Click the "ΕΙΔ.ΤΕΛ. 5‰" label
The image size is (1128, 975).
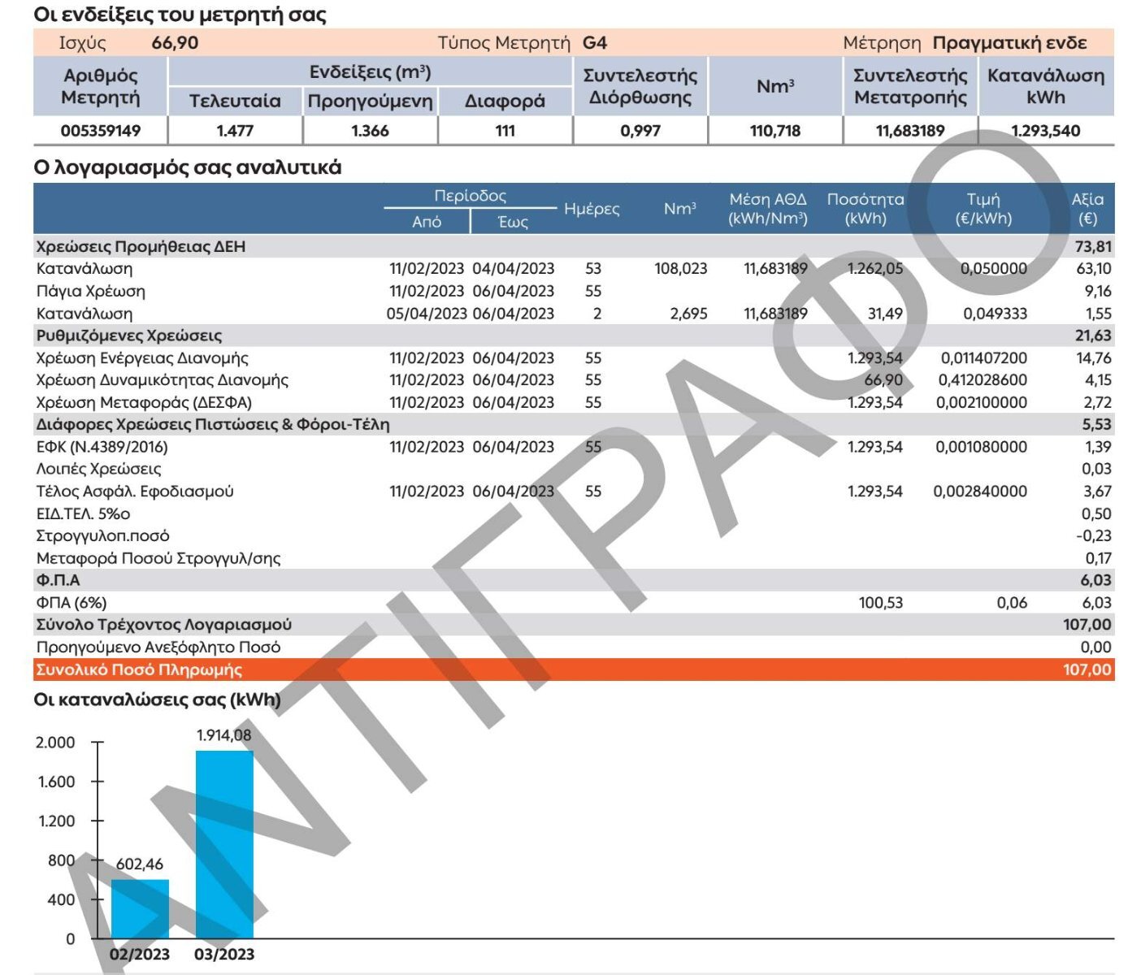(x=83, y=513)
